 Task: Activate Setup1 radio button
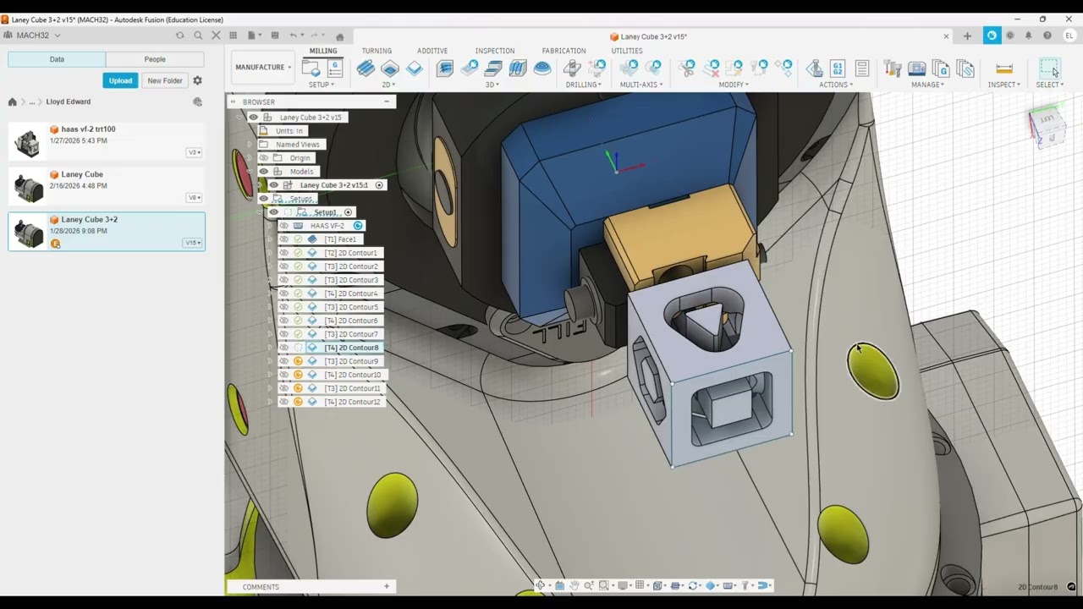(x=348, y=212)
